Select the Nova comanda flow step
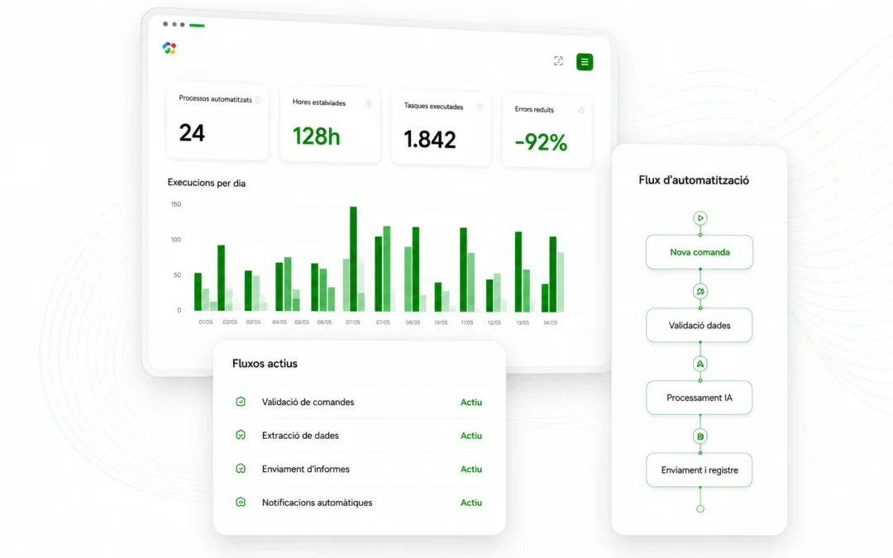Image resolution: width=893 pixels, height=558 pixels. [700, 252]
